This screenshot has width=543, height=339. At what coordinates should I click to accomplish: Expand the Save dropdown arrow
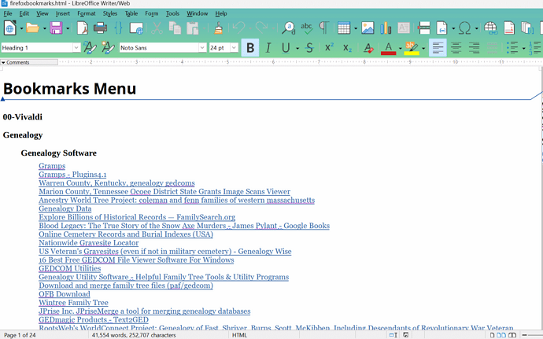[68, 28]
